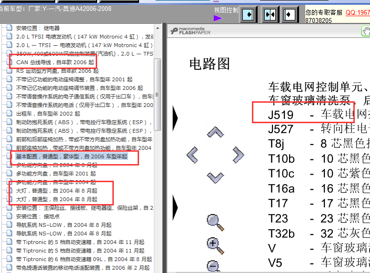Click document icon beside '不带语音操作系统的电话'
Screen dimensions: 370x273
point(9,105)
